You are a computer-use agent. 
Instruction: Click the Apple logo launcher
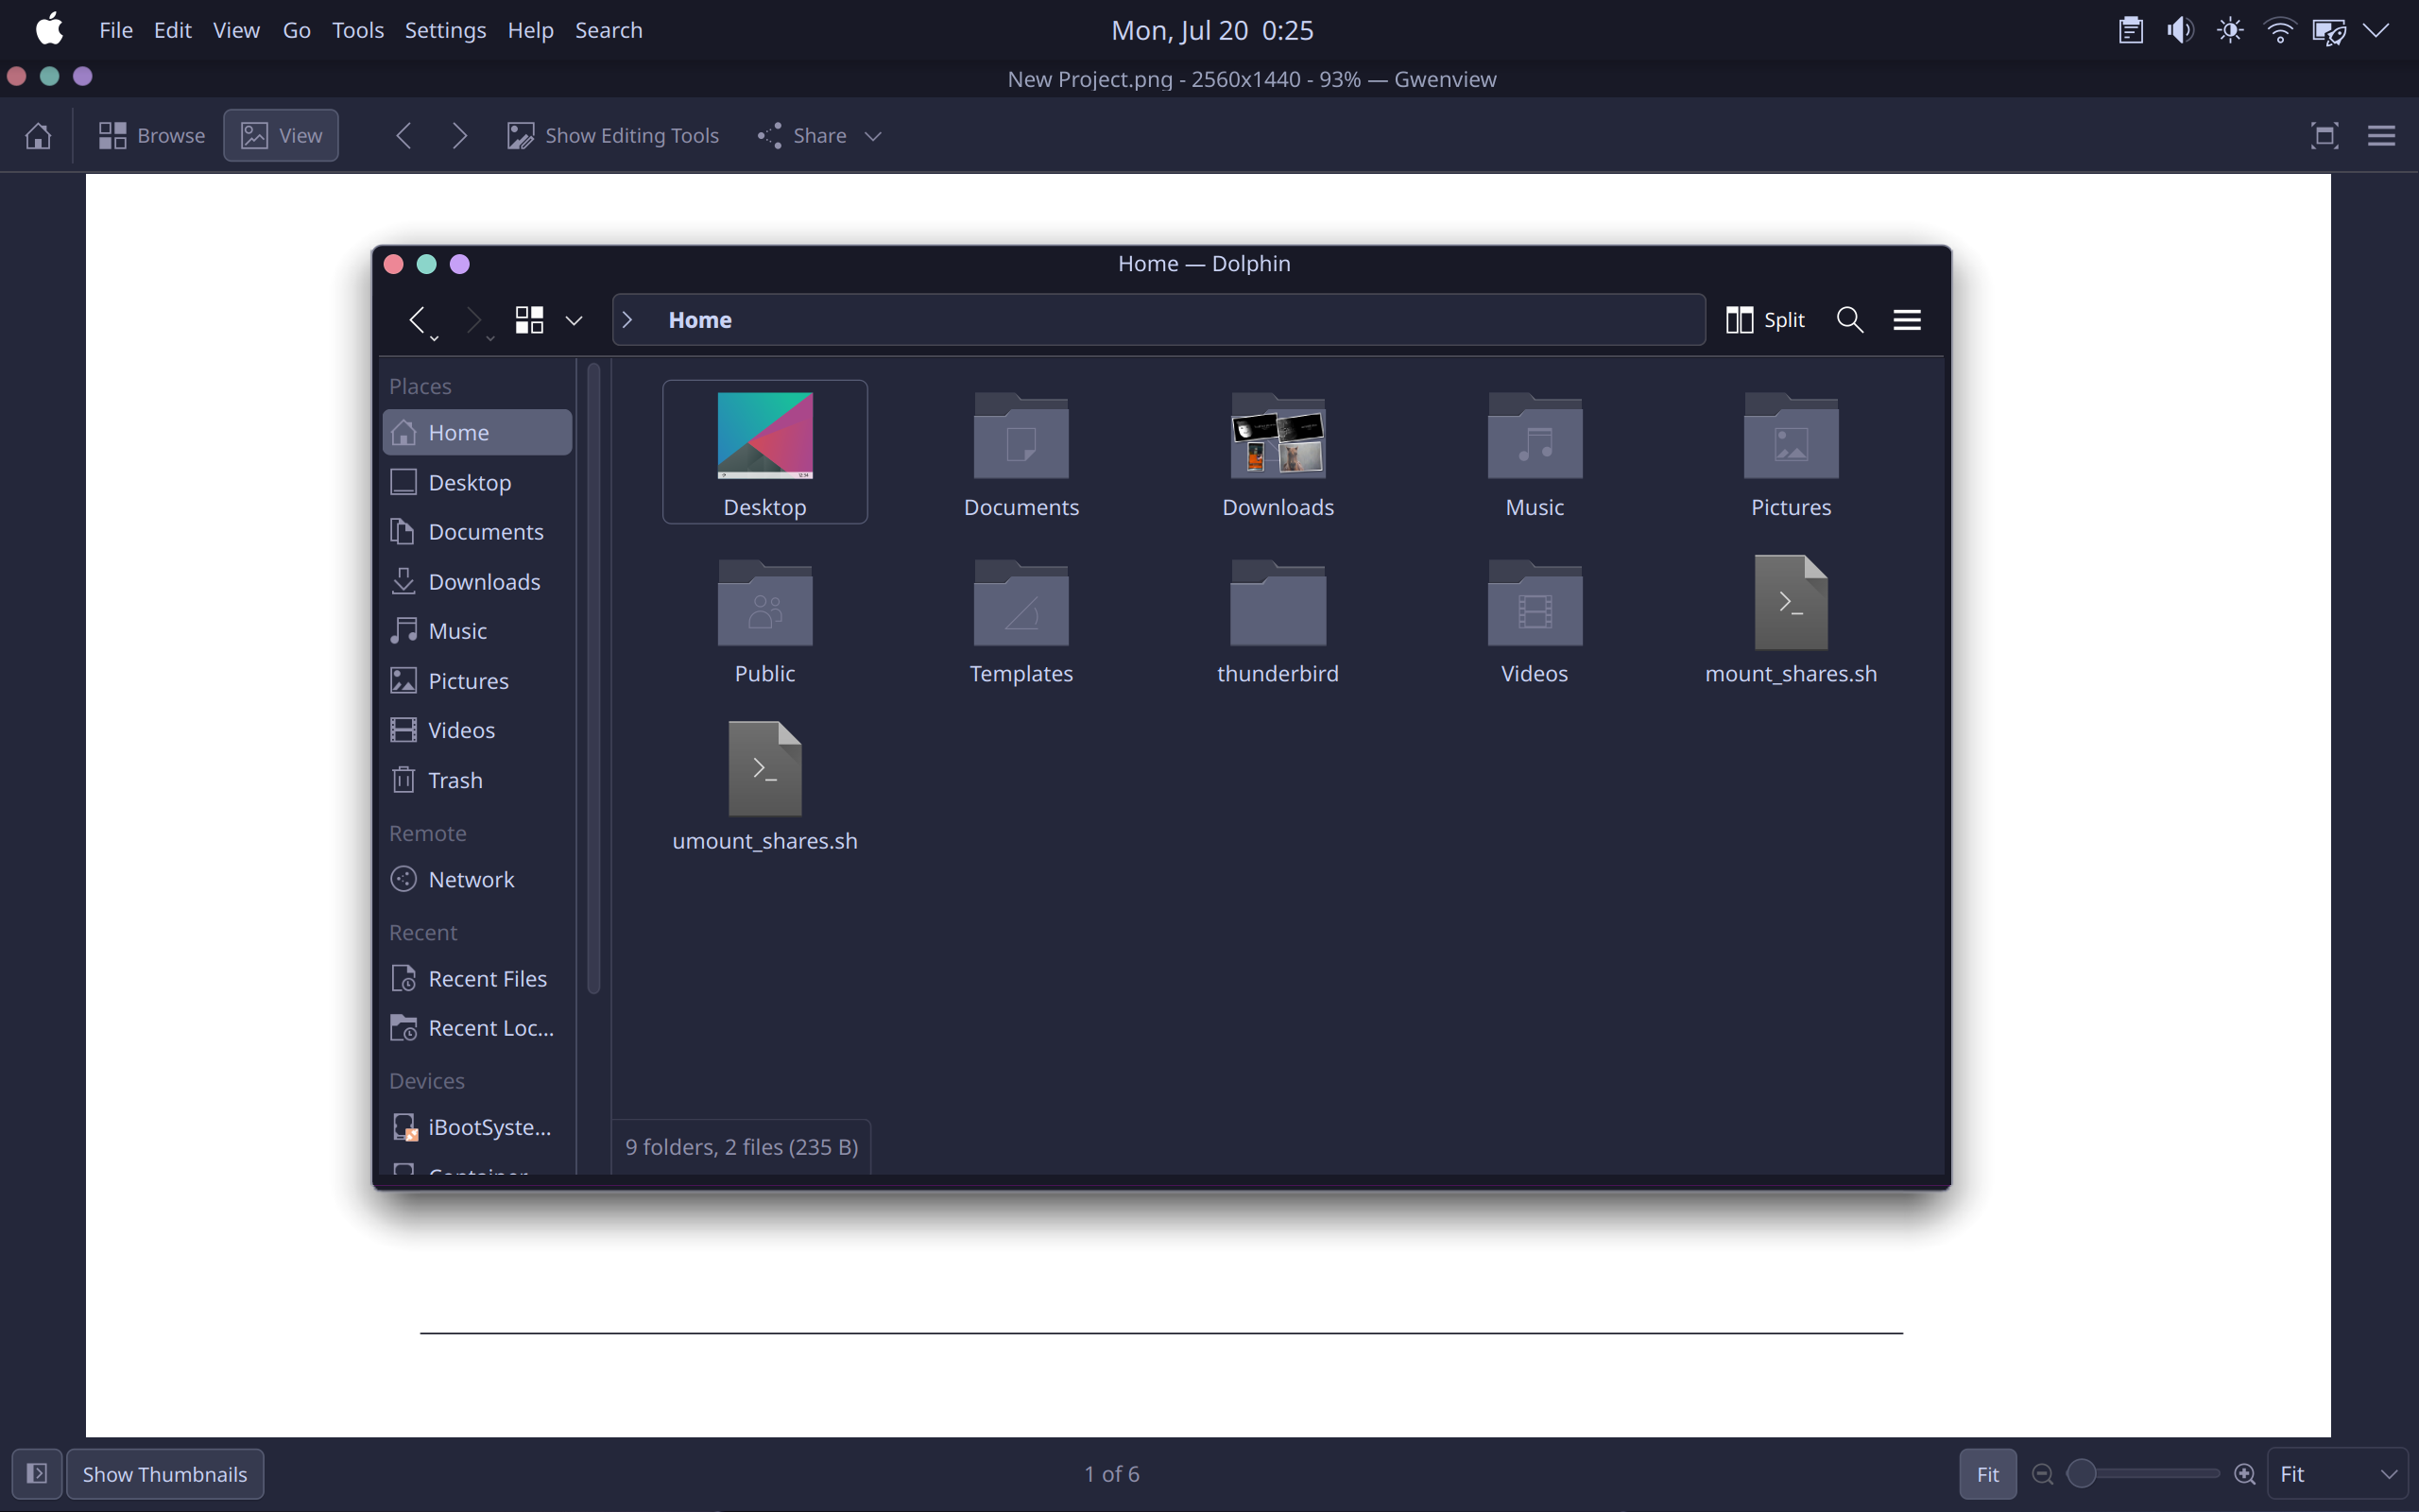(x=50, y=29)
